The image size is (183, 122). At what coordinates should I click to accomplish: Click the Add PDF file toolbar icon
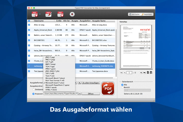coord(35,14)
